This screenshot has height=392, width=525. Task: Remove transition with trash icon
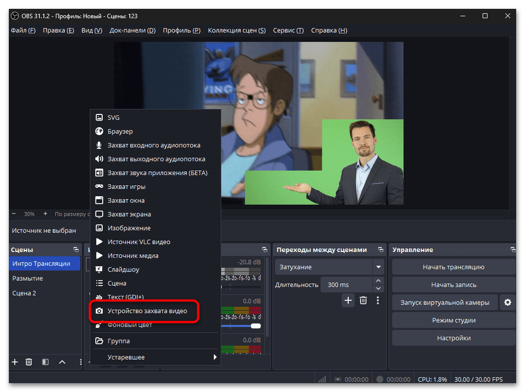click(x=363, y=301)
